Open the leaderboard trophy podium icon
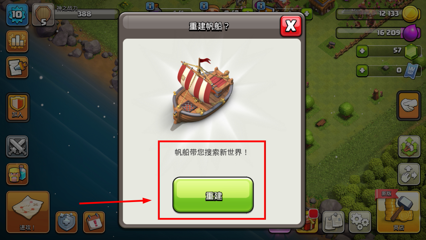The width and height of the screenshot is (426, 240). tap(17, 41)
